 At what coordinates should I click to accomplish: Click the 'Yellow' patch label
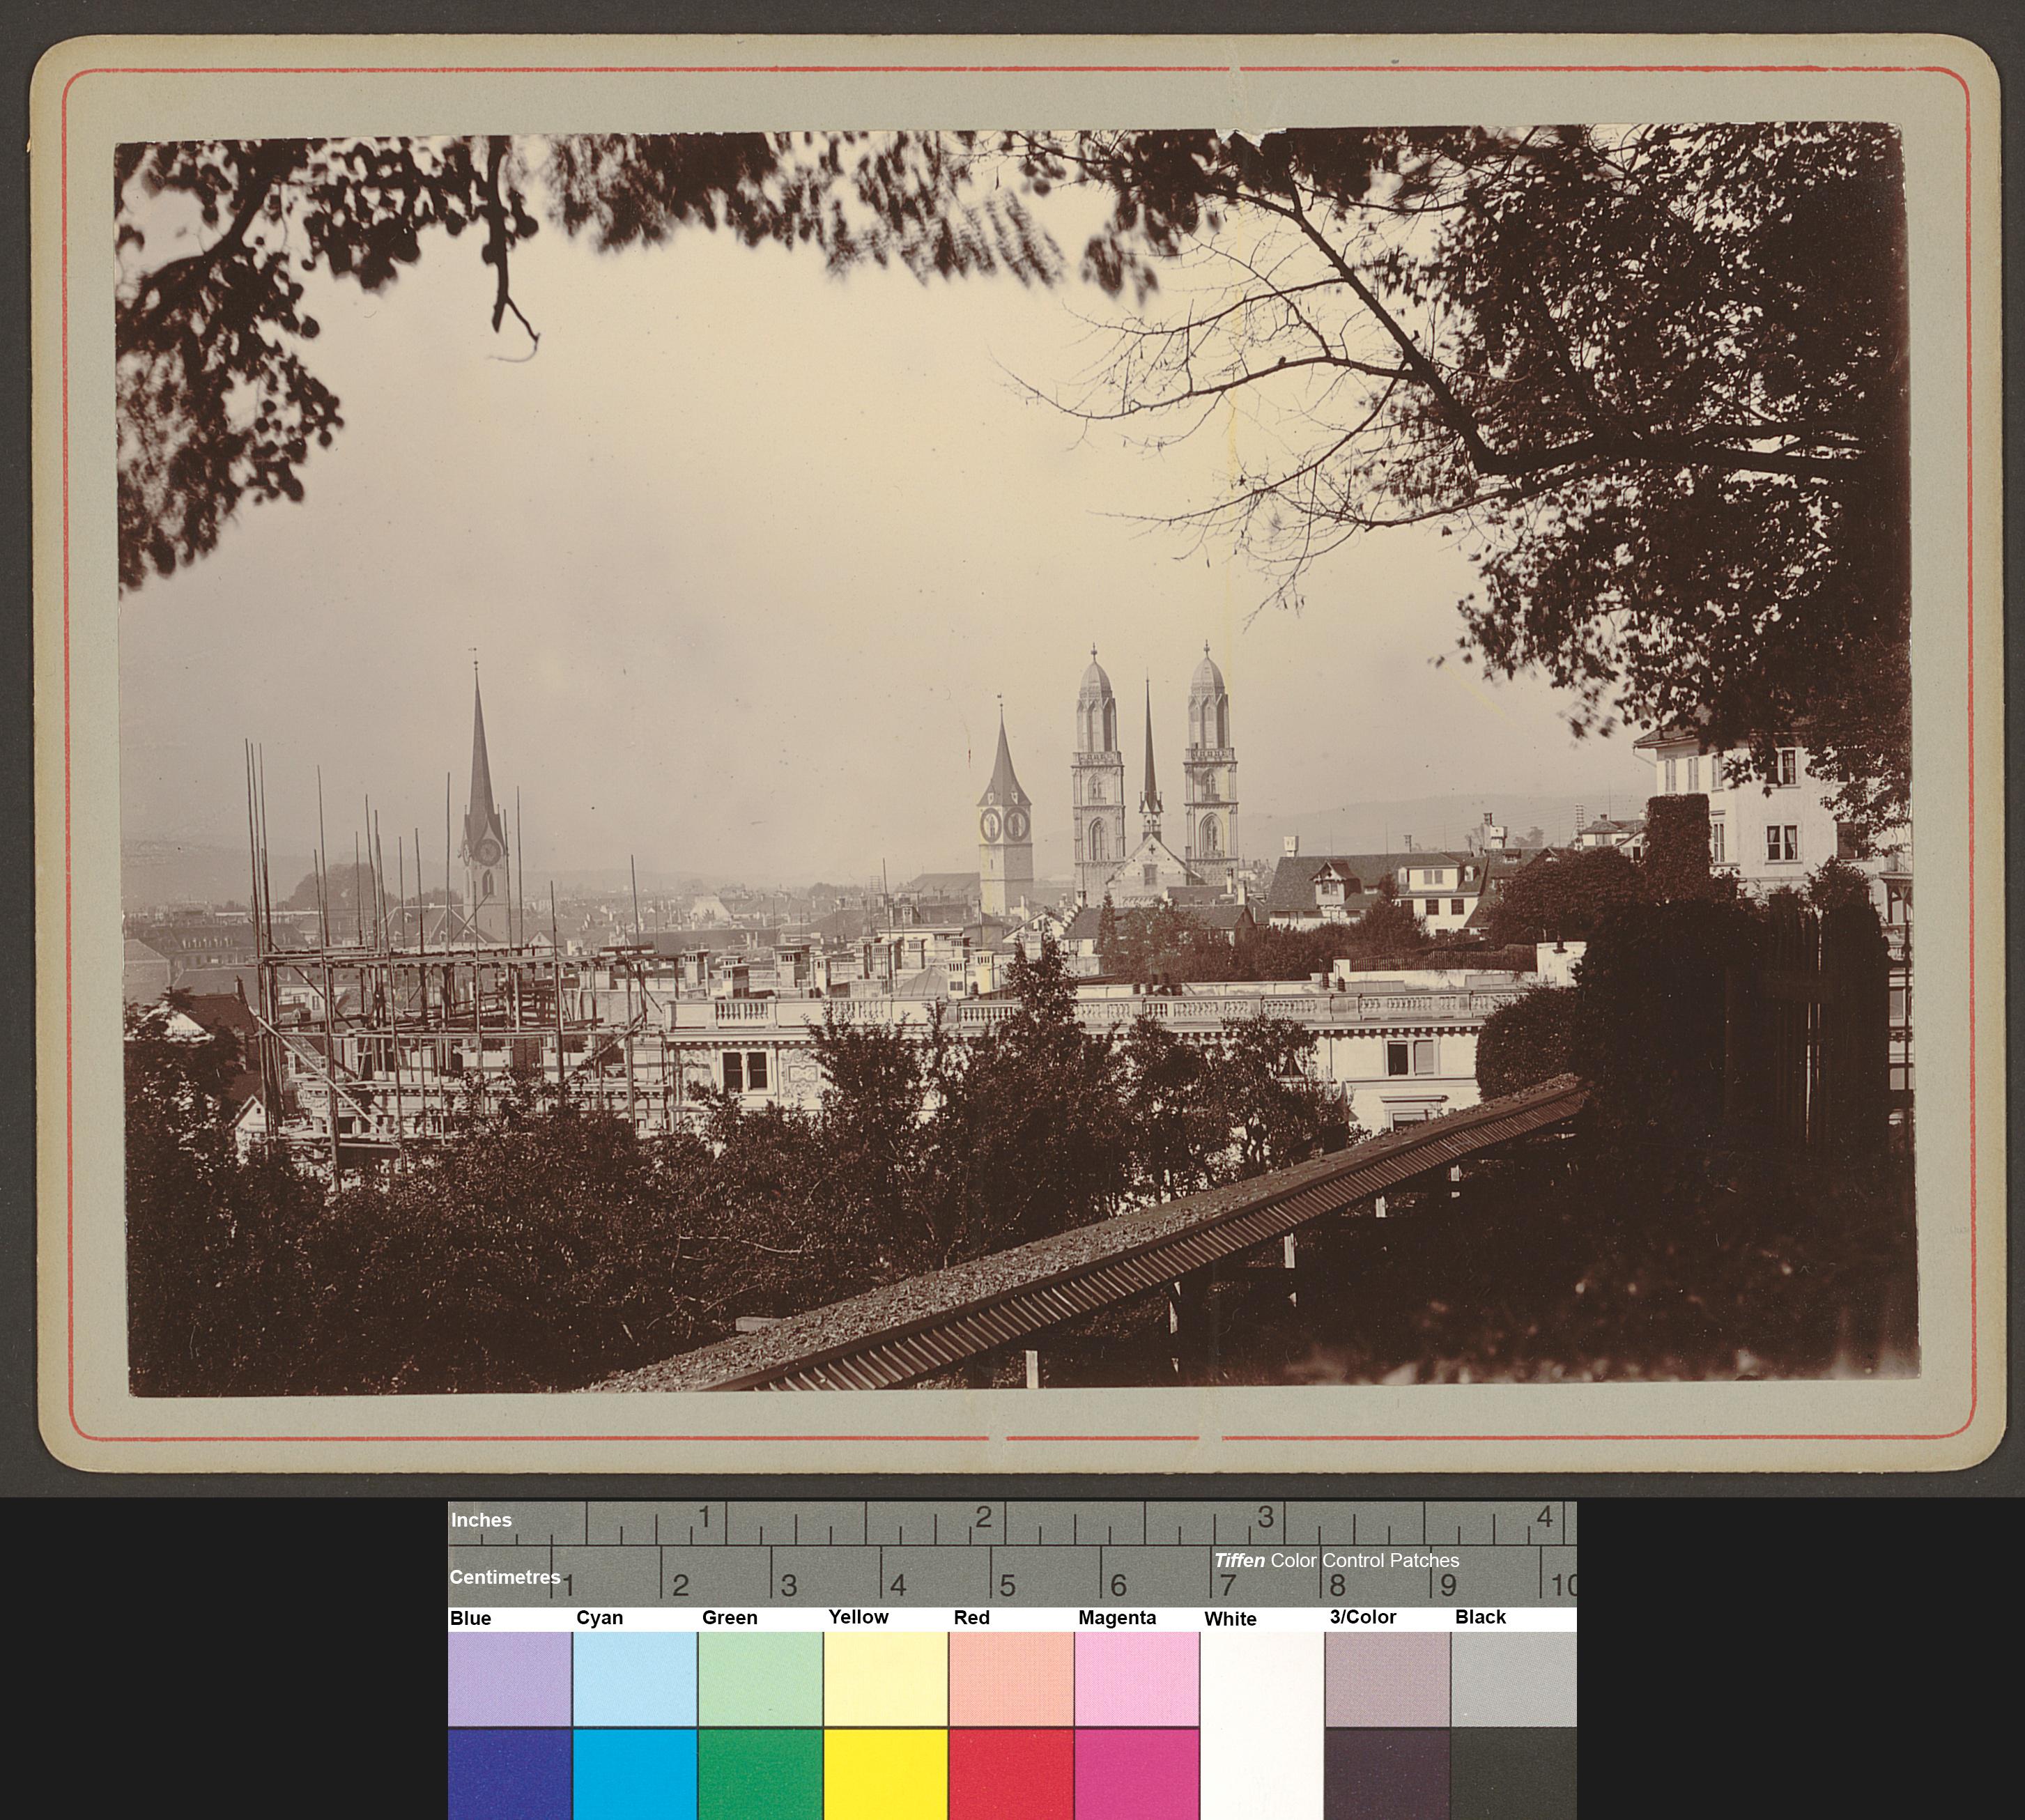pyautogui.click(x=858, y=1617)
